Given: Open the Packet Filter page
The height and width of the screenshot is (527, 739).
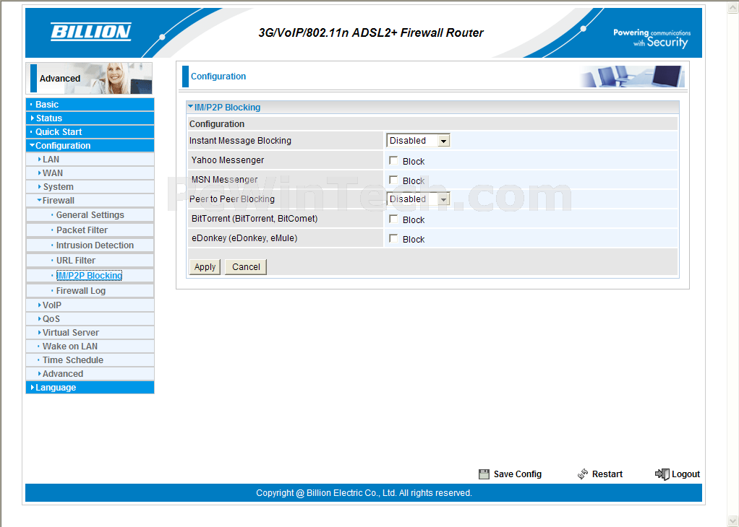Looking at the screenshot, I should pos(90,230).
